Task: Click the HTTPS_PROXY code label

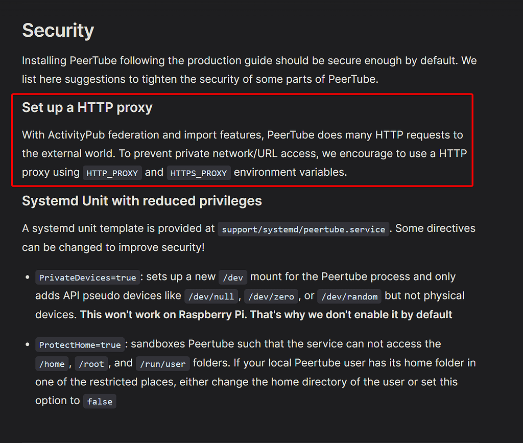Action: pyautogui.click(x=199, y=173)
